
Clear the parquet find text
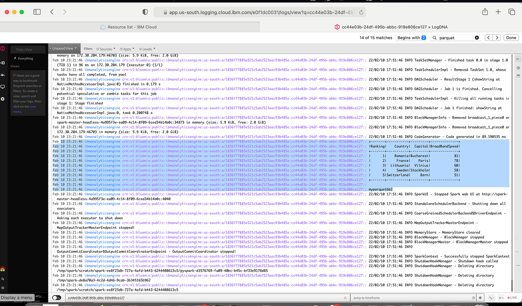[477, 38]
